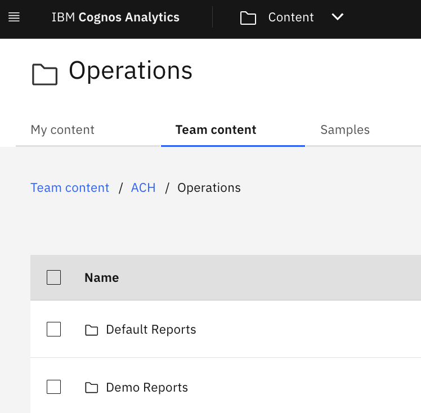
Task: Open the Content switcher label in top bar
Action: tap(290, 17)
